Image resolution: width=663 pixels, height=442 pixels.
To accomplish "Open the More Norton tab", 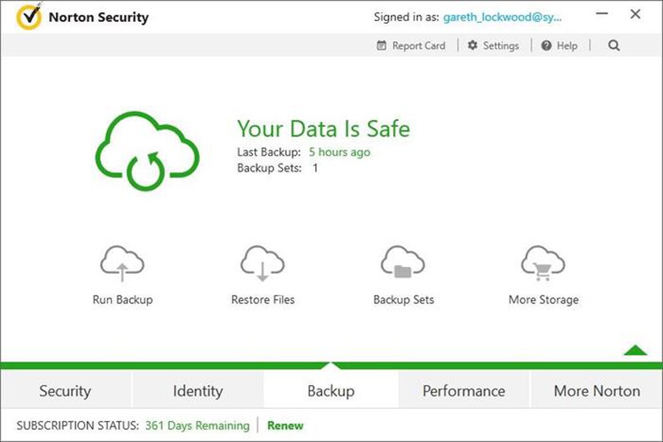I will [x=596, y=391].
